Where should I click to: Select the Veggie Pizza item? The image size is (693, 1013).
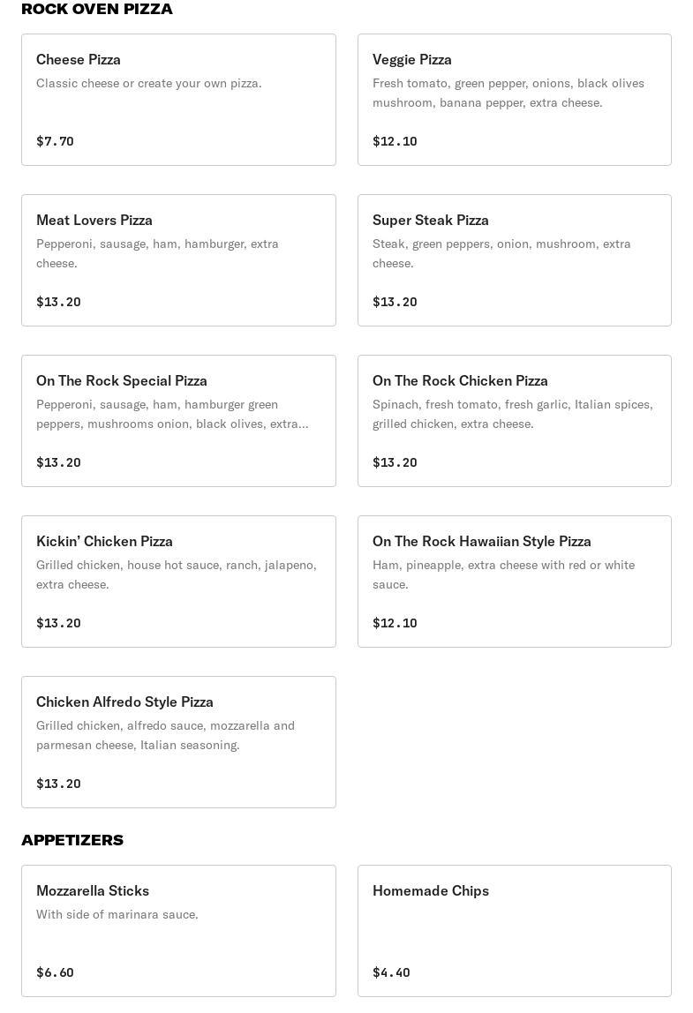pyautogui.click(x=514, y=100)
